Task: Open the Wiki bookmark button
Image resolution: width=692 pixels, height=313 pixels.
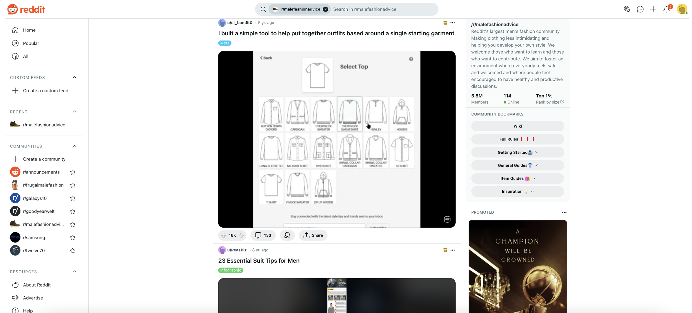Action: pos(517,126)
